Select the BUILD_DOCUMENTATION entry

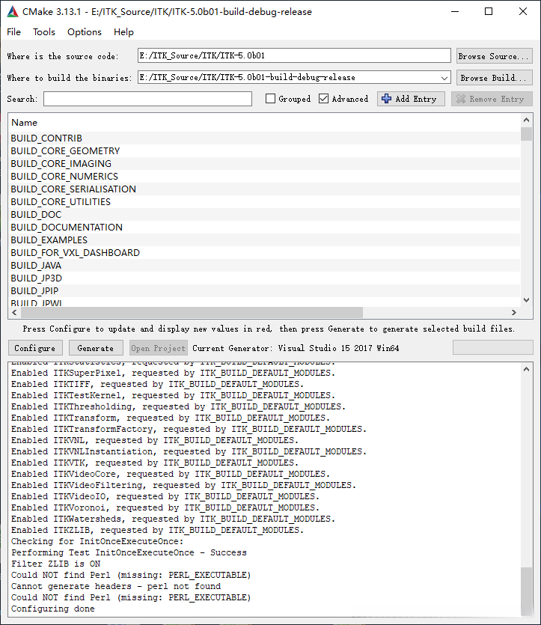tap(265, 228)
